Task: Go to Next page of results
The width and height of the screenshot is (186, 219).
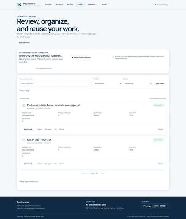Action: coord(102,174)
